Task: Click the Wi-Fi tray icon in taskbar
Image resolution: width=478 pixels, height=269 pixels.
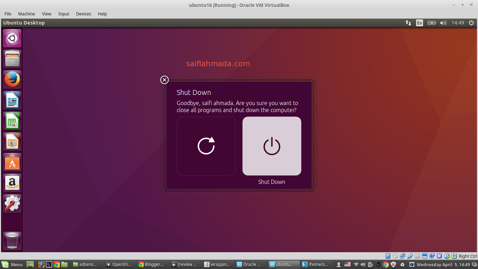Action: coord(356,264)
